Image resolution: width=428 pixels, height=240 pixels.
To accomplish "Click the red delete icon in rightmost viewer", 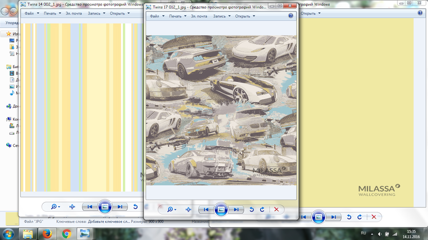I will (x=374, y=217).
